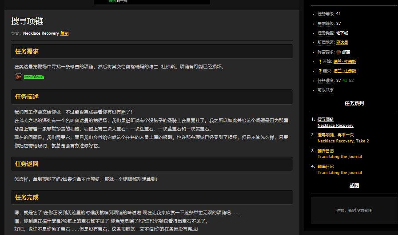The image size is (398, 235).
Task: Open the quest ender NPC link after 结束
Action: [x=345, y=71]
